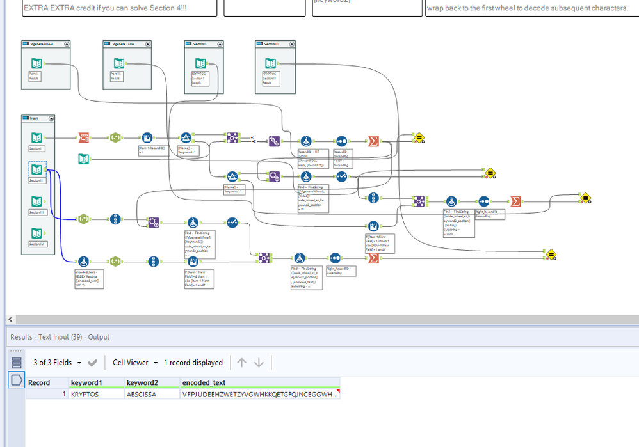
Task: Select the KRYPTOS cell
Action: (96, 394)
